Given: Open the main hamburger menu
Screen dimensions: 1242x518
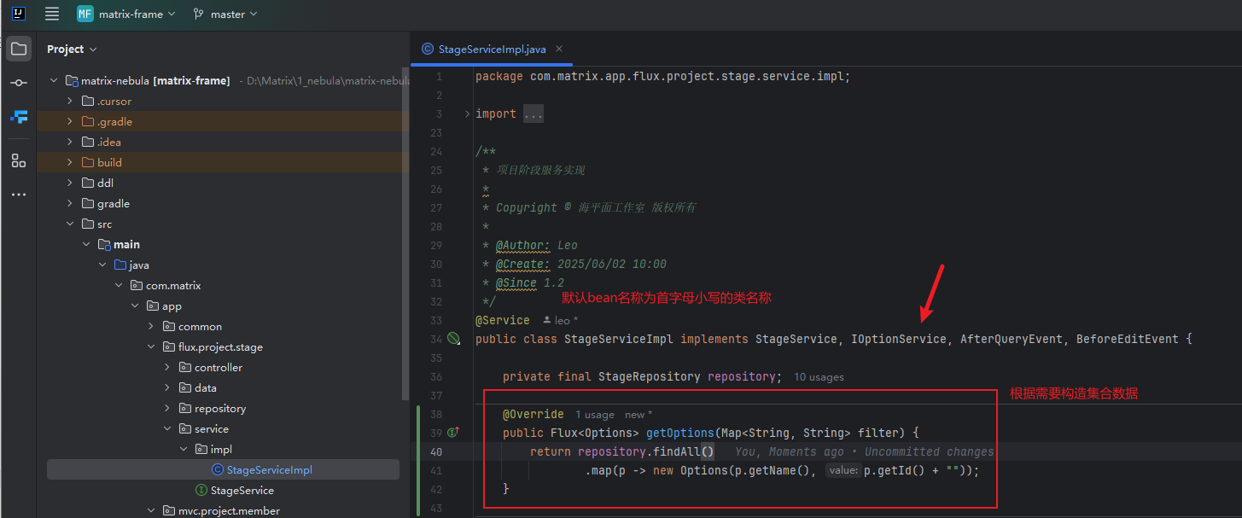Looking at the screenshot, I should pyautogui.click(x=51, y=14).
